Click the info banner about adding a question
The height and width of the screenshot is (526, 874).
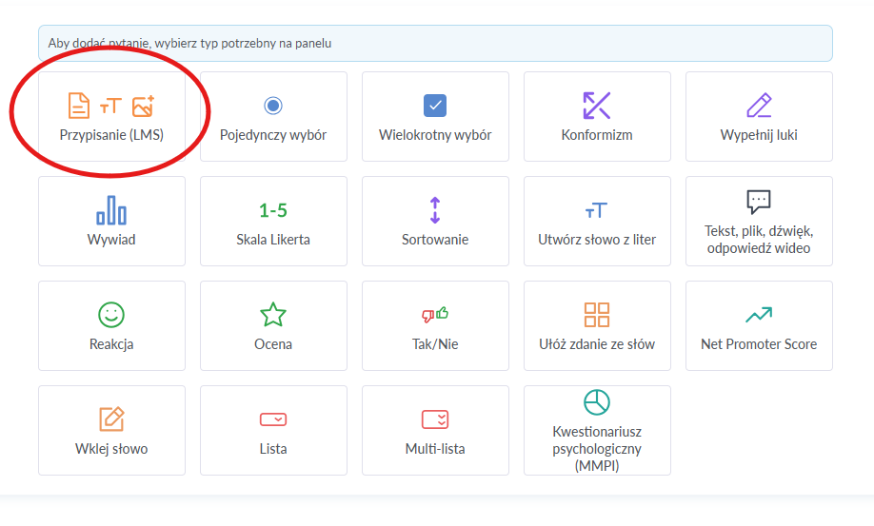point(435,44)
